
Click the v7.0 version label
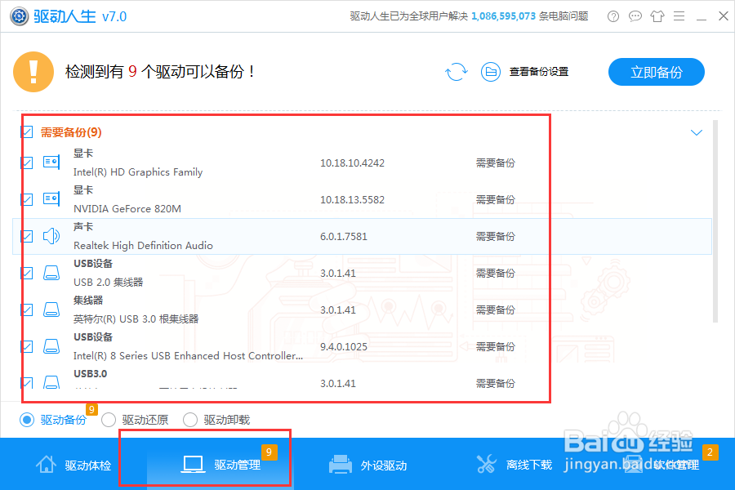[x=114, y=16]
